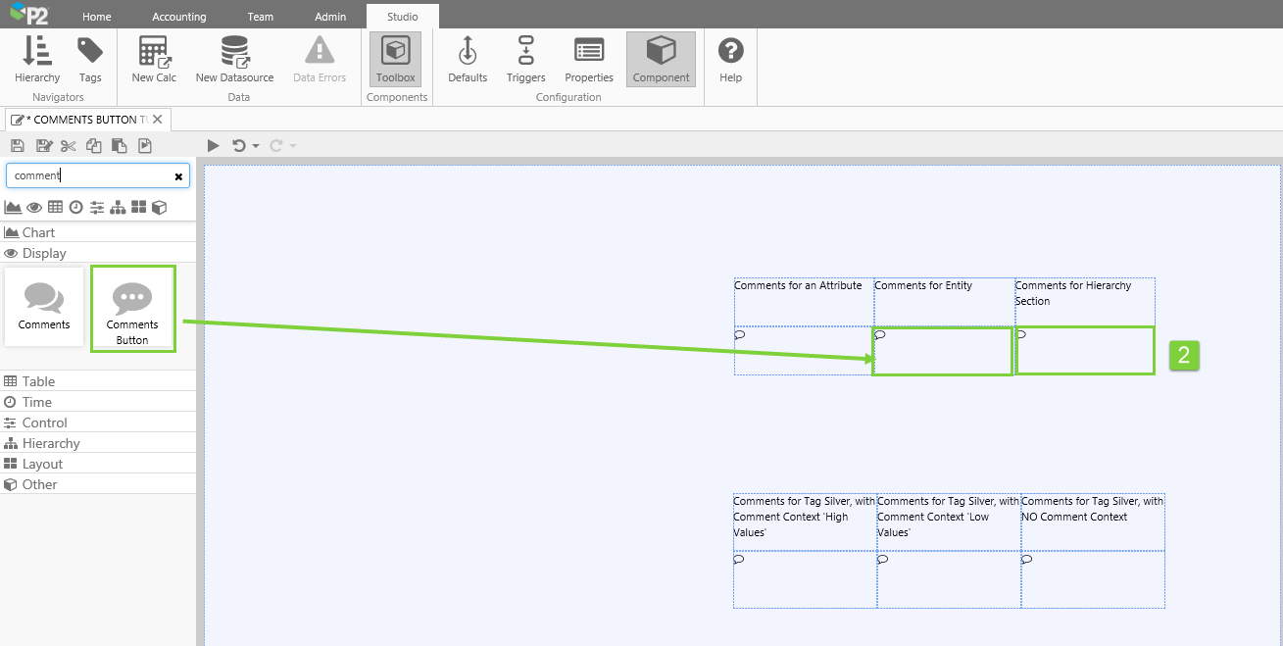1283x646 pixels.
Task: Click the toolbox search field
Action: point(88,175)
